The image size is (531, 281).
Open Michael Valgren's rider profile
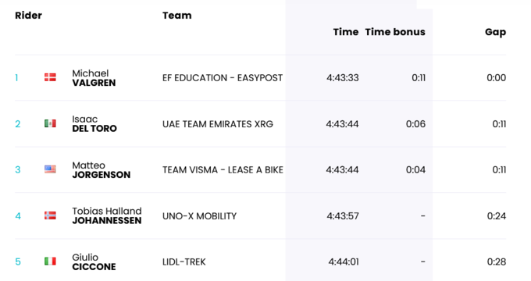pyautogui.click(x=94, y=78)
